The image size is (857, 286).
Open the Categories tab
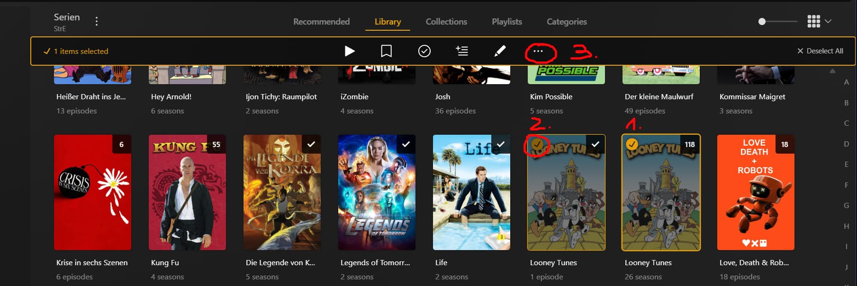tap(567, 22)
